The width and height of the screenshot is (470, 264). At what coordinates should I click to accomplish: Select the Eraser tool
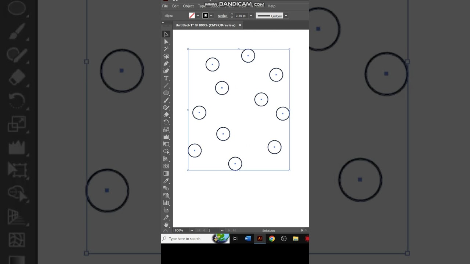click(x=166, y=115)
